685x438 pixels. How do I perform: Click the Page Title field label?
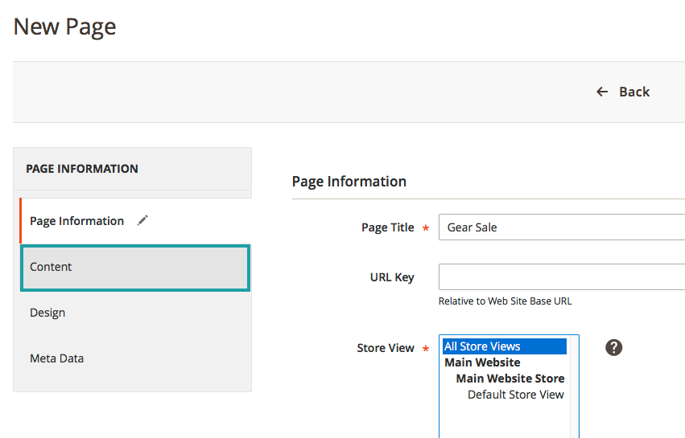point(387,227)
